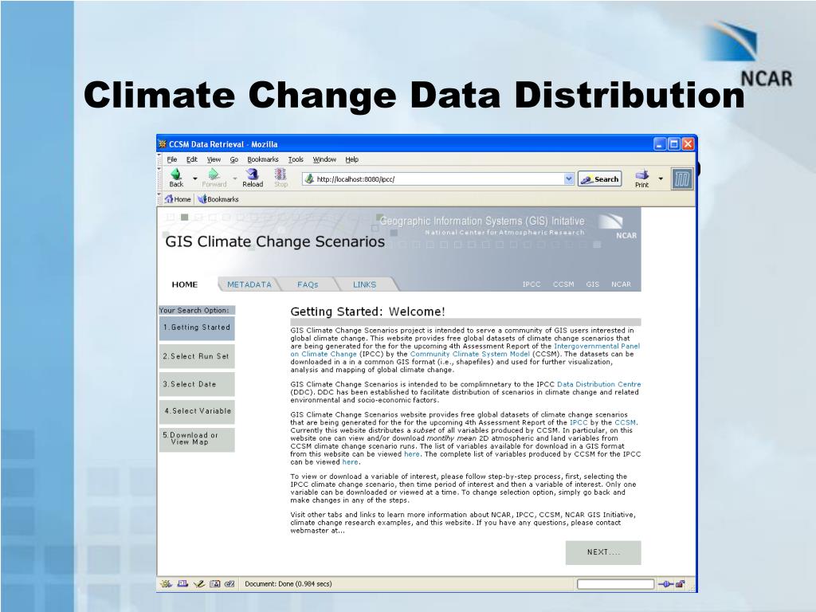
Task: Click the 'Document: Done (0.984 secs)' status text
Action: pos(288,584)
